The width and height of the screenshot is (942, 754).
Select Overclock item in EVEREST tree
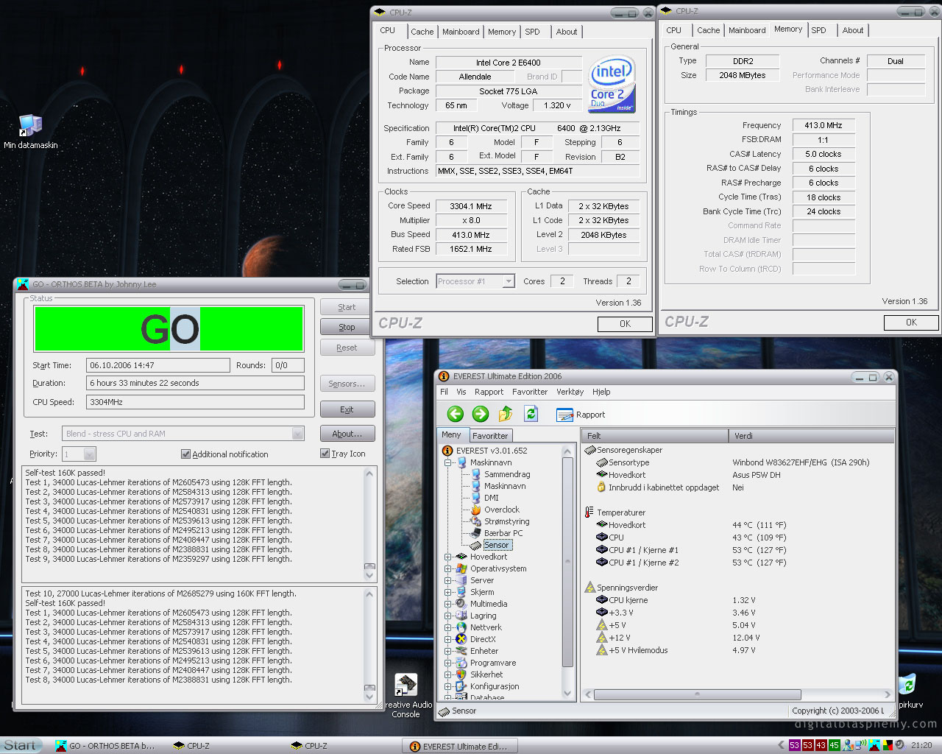(x=501, y=510)
